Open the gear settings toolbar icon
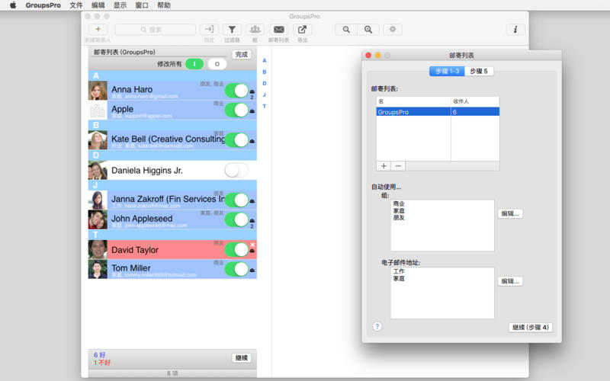 pyautogui.click(x=393, y=29)
